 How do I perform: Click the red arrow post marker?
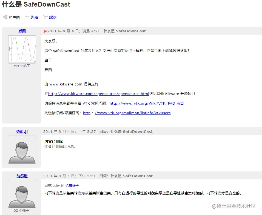click(x=45, y=31)
